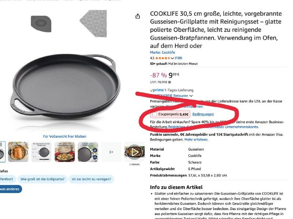Select the Pre-Seasoned Cast Iron thumbnail
The width and height of the screenshot is (293, 219).
[41, 152]
